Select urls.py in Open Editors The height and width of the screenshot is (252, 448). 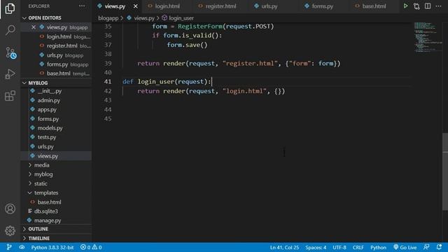click(x=55, y=55)
